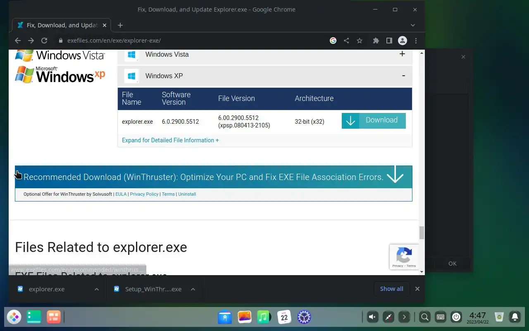Expand tray with the arrow icon

pos(404,317)
